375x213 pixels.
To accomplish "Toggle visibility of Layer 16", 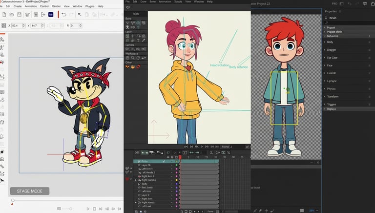I will pyautogui.click(x=172, y=165).
